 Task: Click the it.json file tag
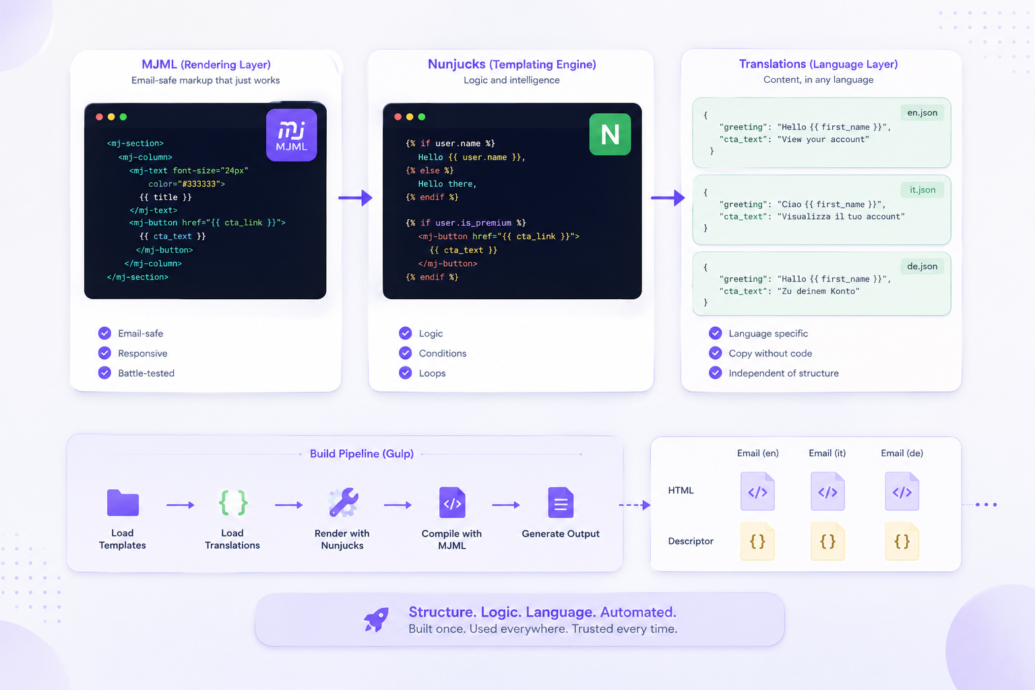tap(922, 189)
